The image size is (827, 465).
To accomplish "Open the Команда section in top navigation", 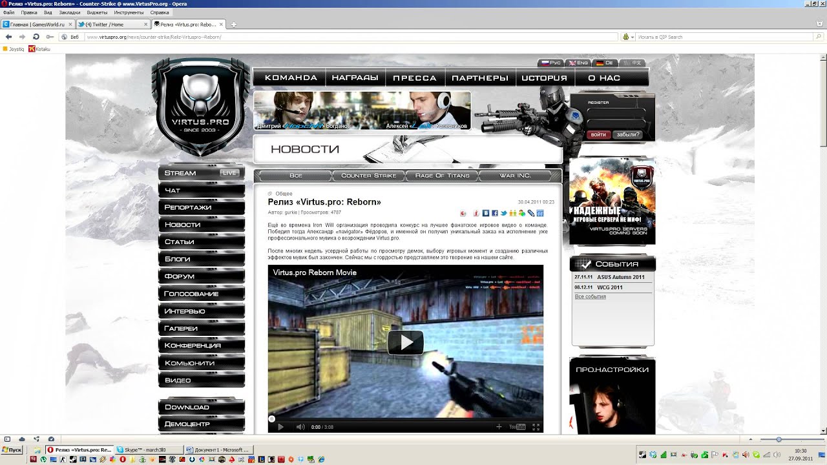I will coord(291,77).
